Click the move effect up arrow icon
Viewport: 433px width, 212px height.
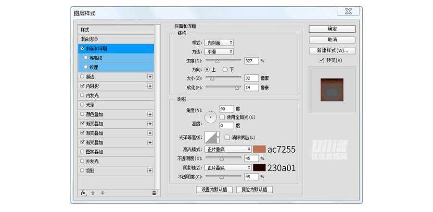tap(93, 193)
